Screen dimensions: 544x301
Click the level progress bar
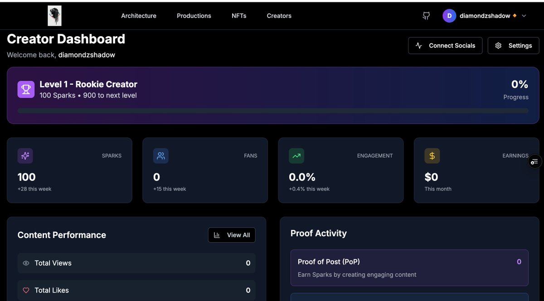tap(273, 110)
